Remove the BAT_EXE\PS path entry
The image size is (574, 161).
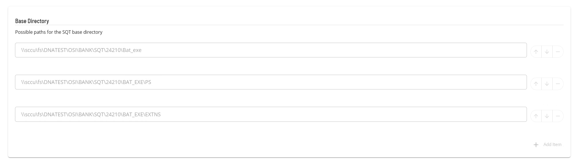[x=558, y=84]
